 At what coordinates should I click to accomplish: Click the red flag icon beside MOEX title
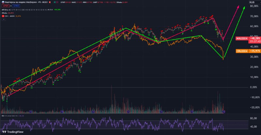[x=50, y=2]
